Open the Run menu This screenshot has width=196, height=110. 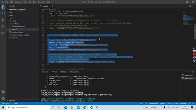point(35,2)
